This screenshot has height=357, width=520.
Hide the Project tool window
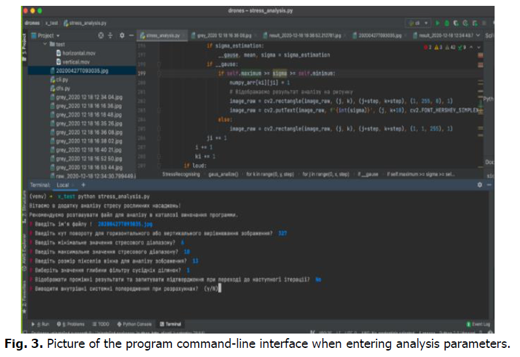[131, 35]
